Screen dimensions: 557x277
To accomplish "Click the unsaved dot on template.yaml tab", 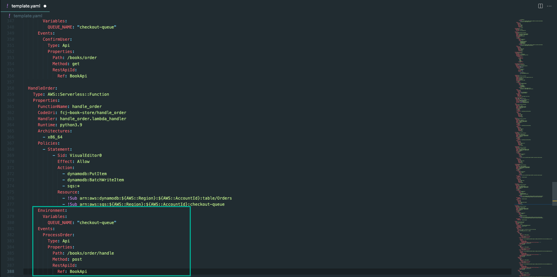I will 45,6.
